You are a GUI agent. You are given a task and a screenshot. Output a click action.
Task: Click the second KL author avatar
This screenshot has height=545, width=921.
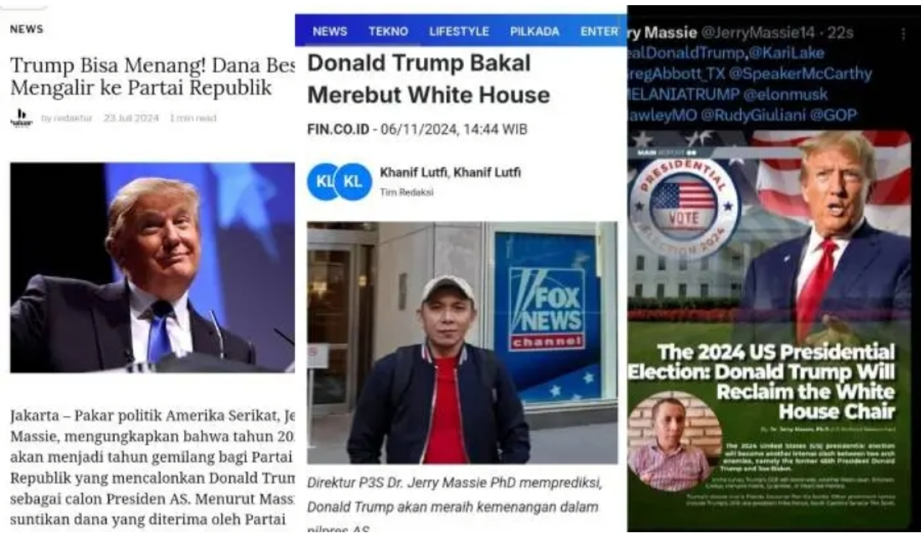(353, 181)
